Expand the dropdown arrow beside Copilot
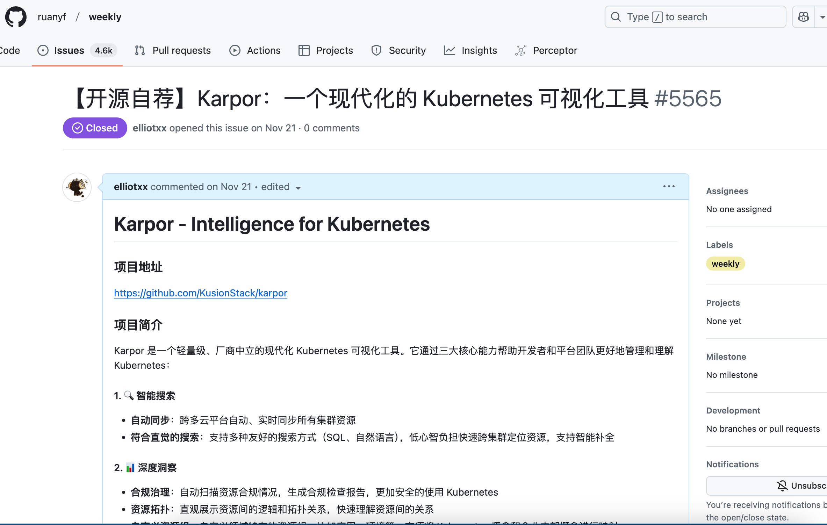Screen dimensions: 827x525 (x=822, y=17)
